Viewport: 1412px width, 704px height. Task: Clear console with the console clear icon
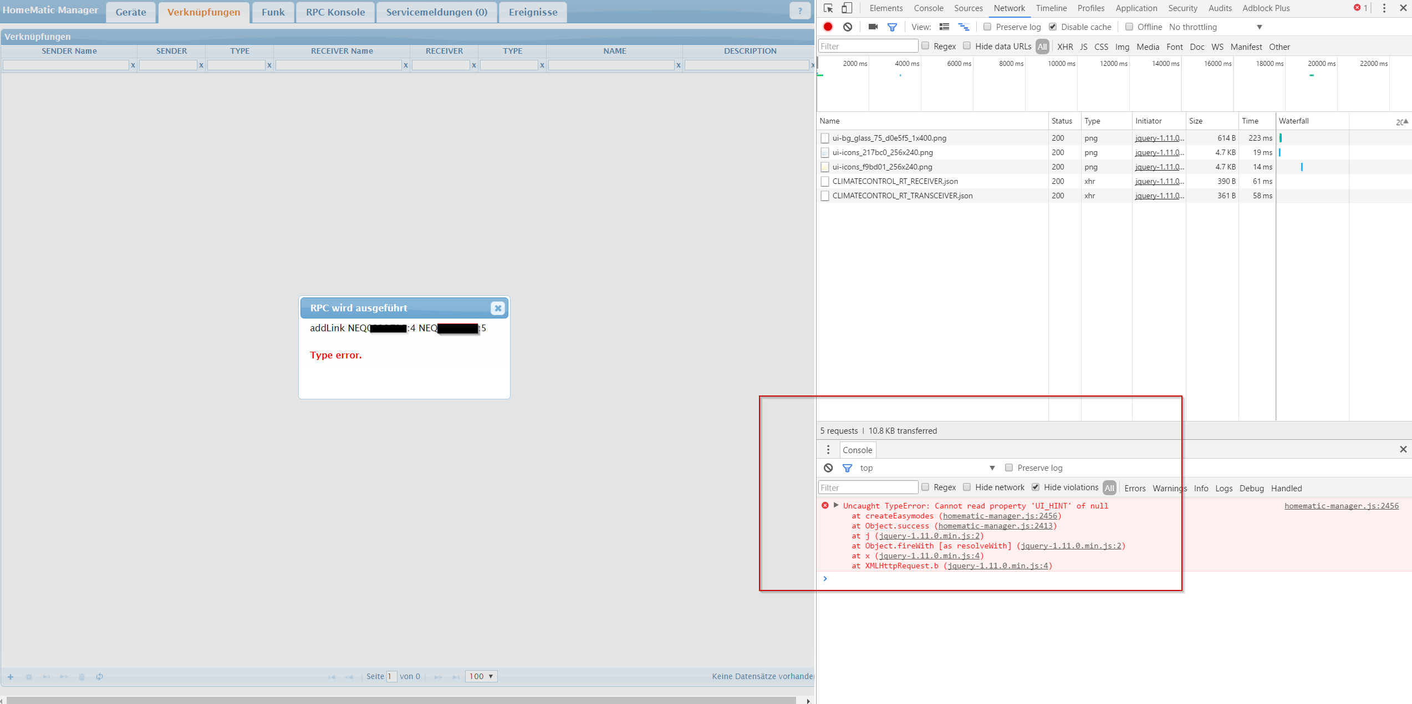pyautogui.click(x=828, y=468)
